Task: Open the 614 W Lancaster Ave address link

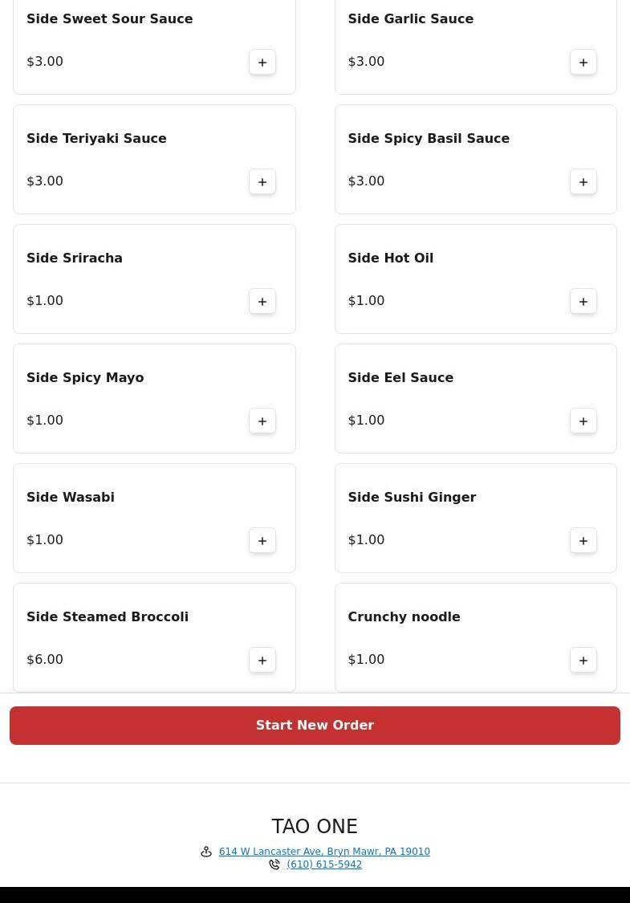Action: [324, 852]
